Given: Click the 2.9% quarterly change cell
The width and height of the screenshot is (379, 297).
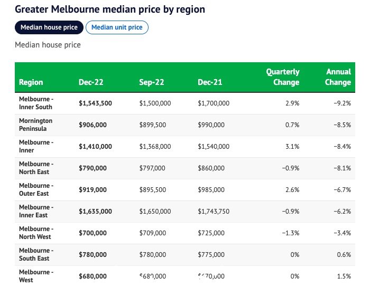Looking at the screenshot, I should (x=292, y=103).
